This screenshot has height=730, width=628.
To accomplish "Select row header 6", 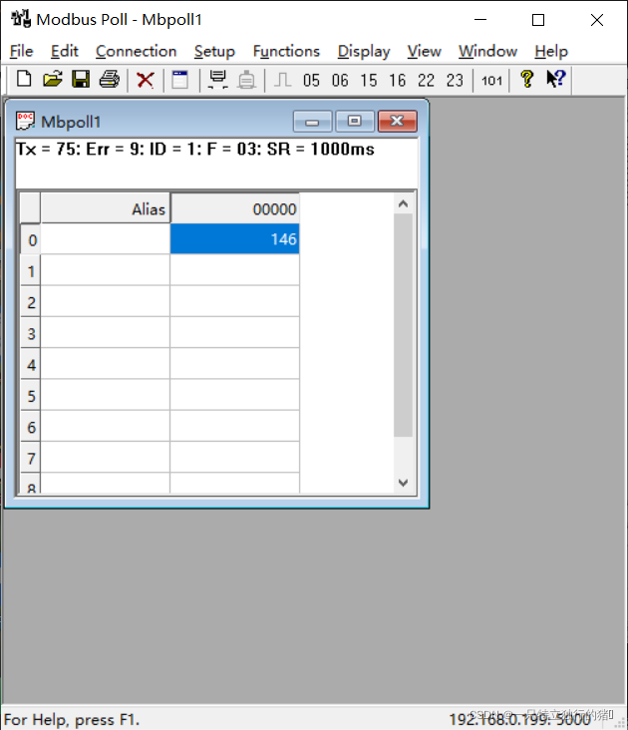I will click(x=31, y=427).
